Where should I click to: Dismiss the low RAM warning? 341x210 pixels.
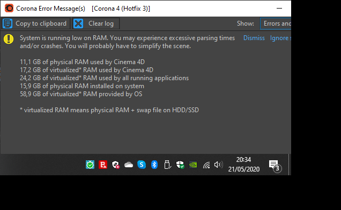[254, 38]
